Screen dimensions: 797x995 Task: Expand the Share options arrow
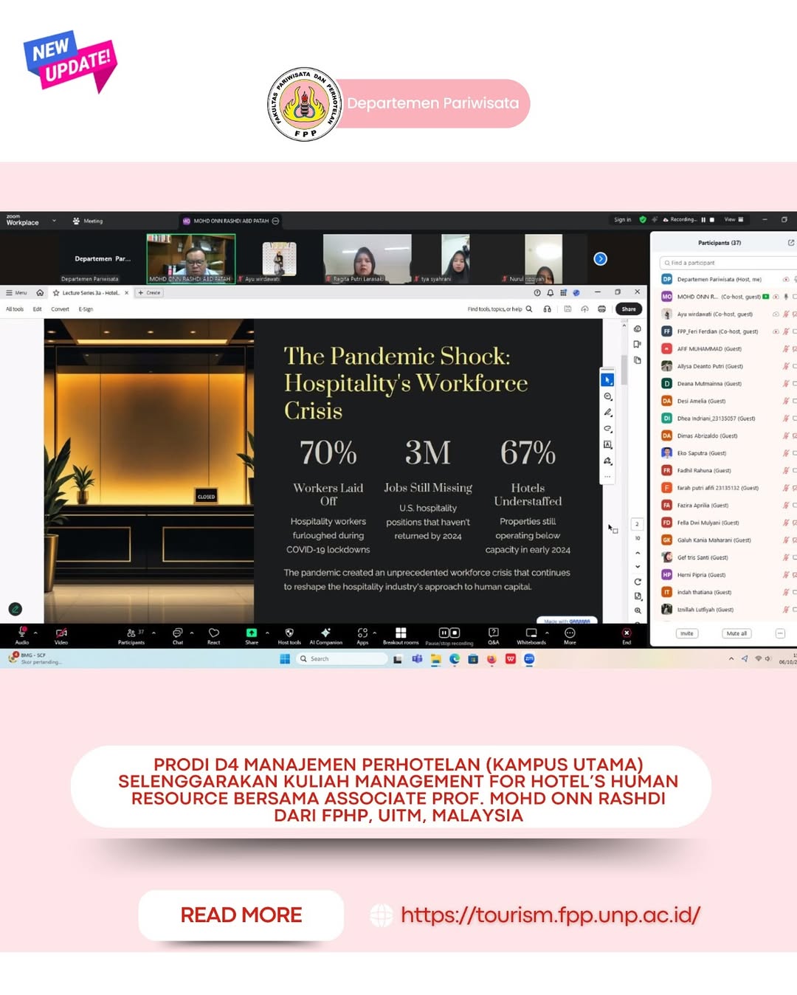(267, 633)
